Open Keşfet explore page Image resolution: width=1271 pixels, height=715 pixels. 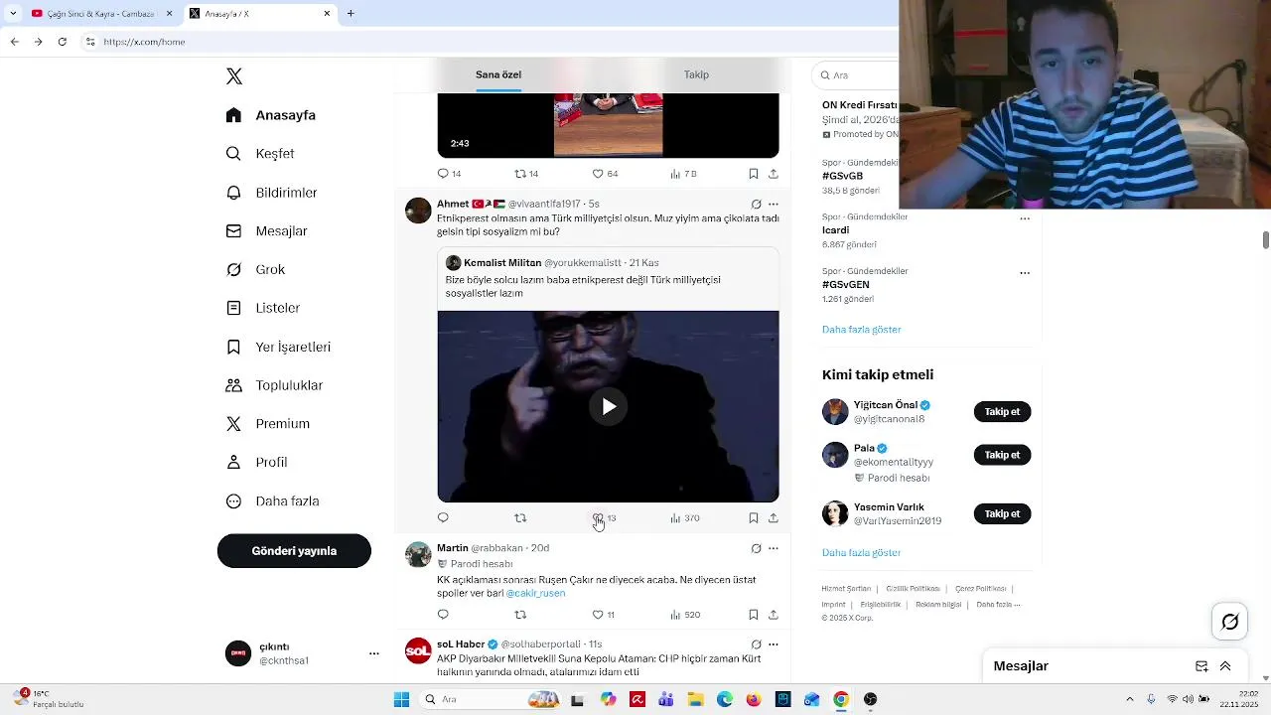click(260, 154)
